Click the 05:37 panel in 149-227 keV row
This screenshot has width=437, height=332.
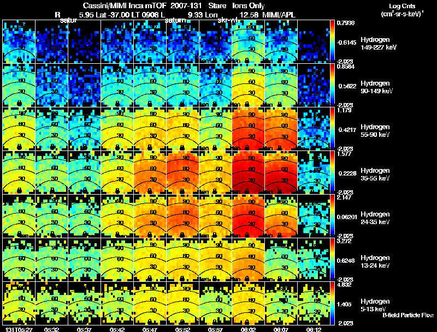[84, 41]
